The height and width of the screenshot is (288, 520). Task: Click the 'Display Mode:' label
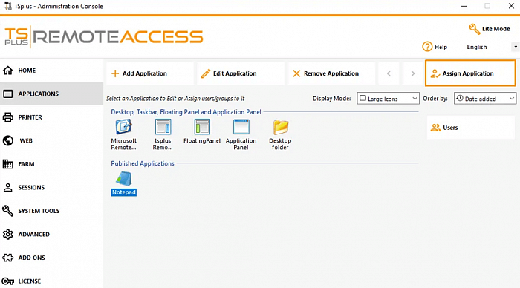(x=331, y=99)
